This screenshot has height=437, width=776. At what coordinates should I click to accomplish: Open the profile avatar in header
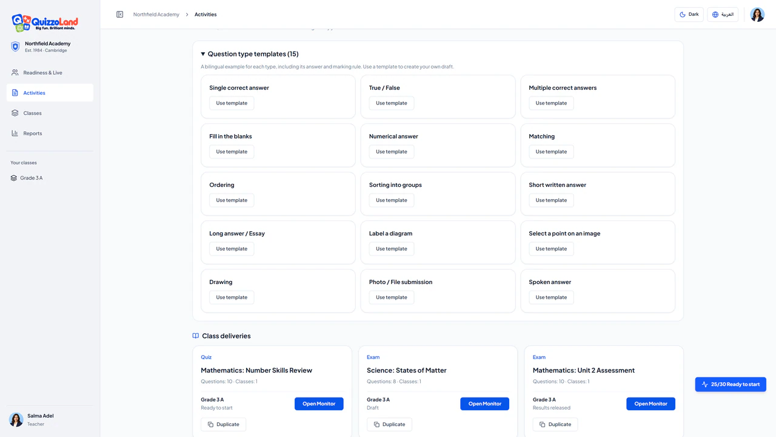(x=757, y=15)
